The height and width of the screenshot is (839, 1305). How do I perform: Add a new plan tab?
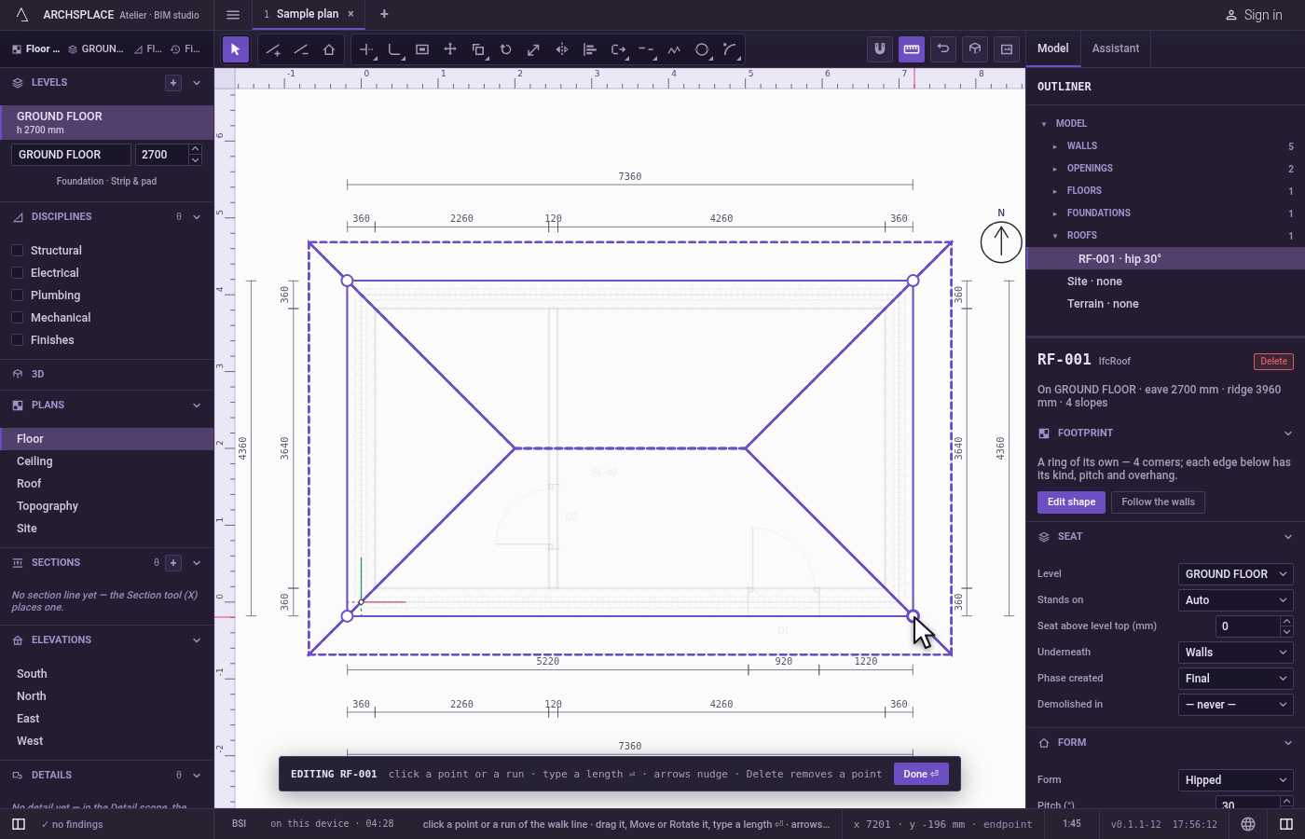click(384, 14)
